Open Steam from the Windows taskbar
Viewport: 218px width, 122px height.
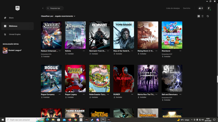(92, 120)
